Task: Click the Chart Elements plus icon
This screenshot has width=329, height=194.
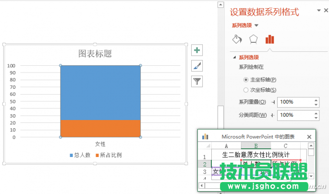Action: pos(197,50)
